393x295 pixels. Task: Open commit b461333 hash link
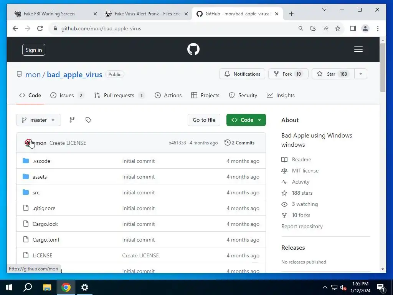click(177, 143)
